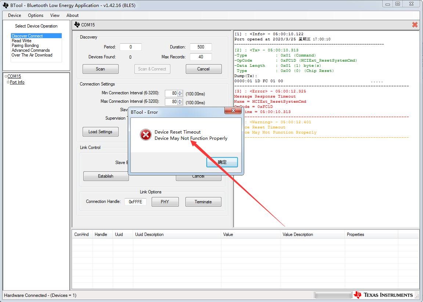
Task: Click Min Connection Interval number field
Action: point(171,93)
